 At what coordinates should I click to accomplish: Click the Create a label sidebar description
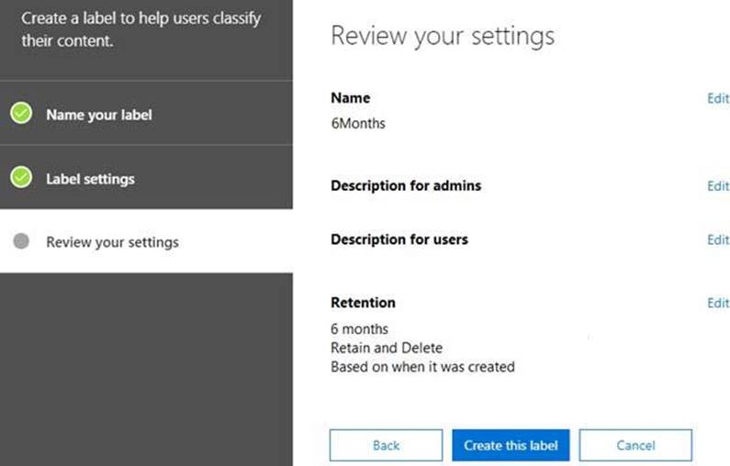(x=140, y=29)
